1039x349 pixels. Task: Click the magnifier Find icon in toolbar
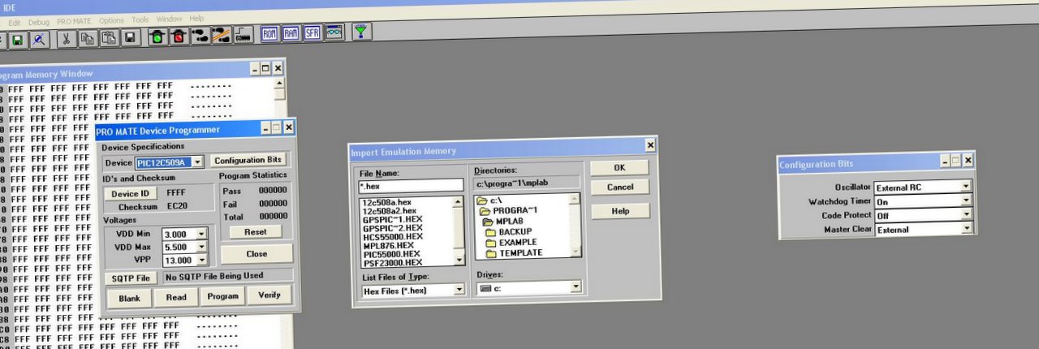point(38,38)
